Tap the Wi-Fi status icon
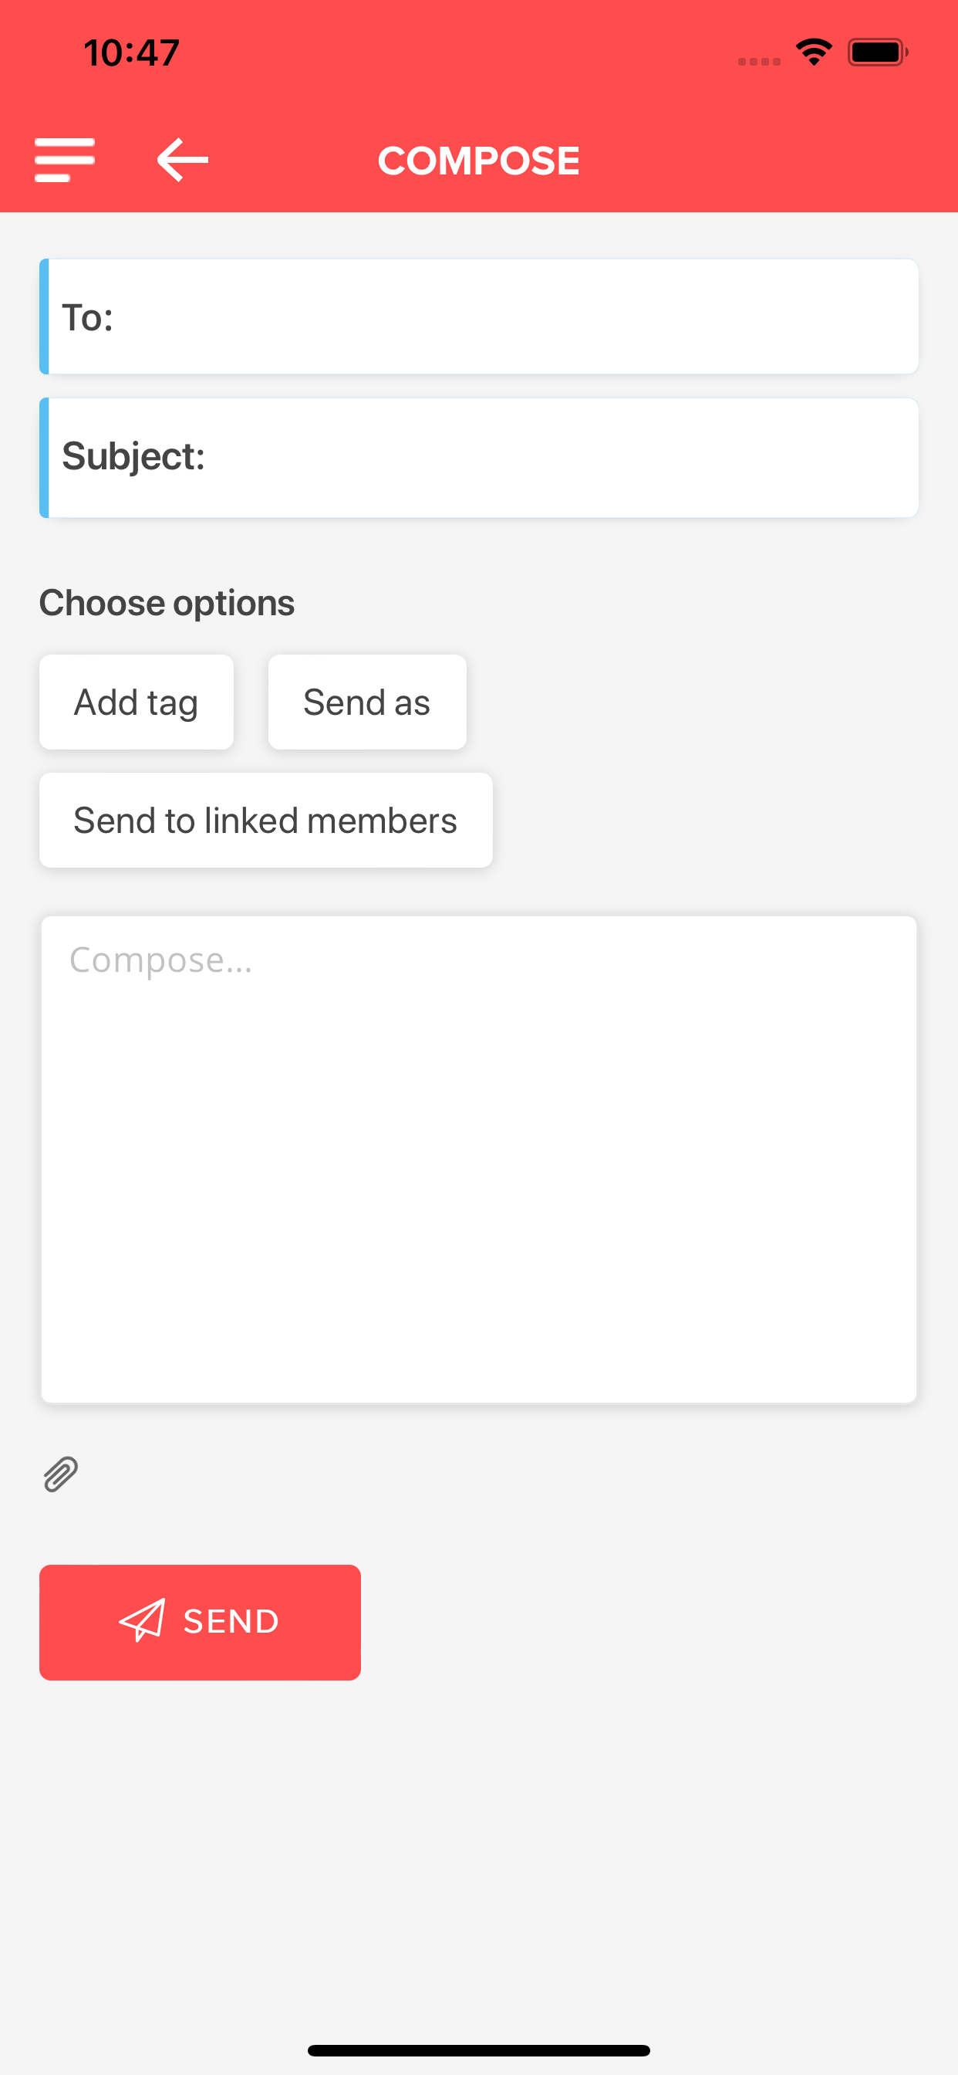This screenshot has width=958, height=2075. click(x=814, y=52)
